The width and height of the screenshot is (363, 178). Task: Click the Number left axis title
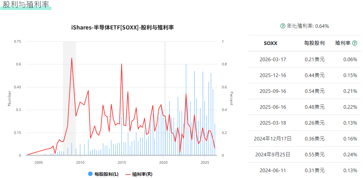(x=9, y=98)
